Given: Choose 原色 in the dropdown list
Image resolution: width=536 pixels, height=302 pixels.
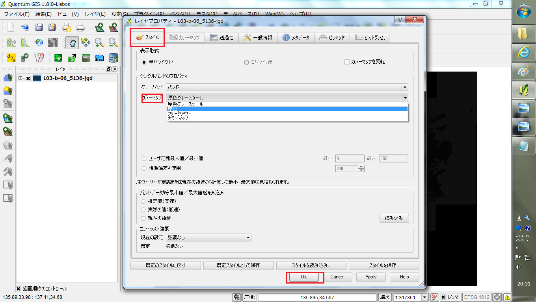Looking at the screenshot, I should coord(287,109).
